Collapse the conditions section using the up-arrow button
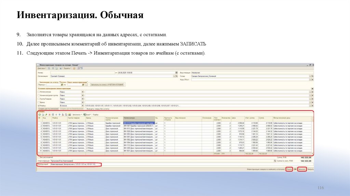Screen dimensions: 350x196 pos(312,88)
